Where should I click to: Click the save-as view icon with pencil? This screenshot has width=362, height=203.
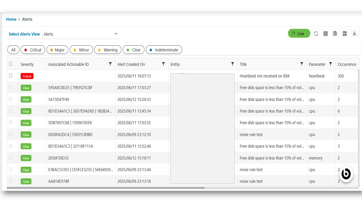click(345, 34)
